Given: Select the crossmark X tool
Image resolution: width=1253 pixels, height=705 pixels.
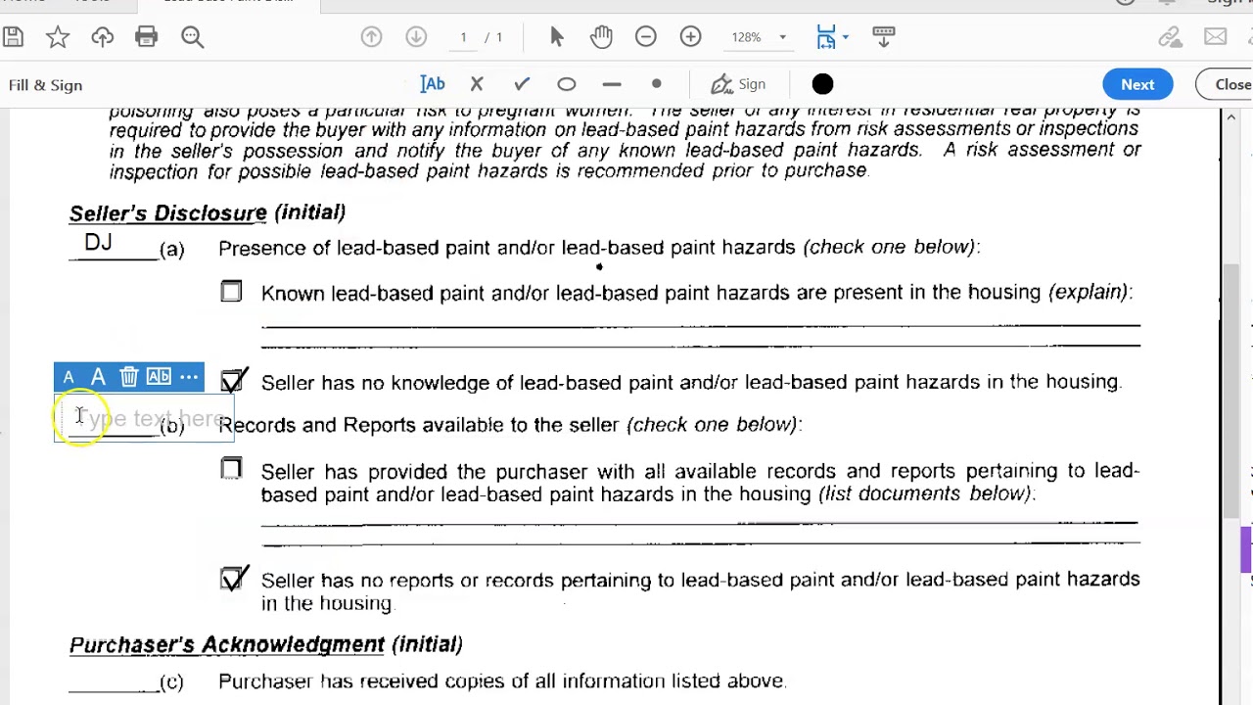Looking at the screenshot, I should (x=477, y=84).
